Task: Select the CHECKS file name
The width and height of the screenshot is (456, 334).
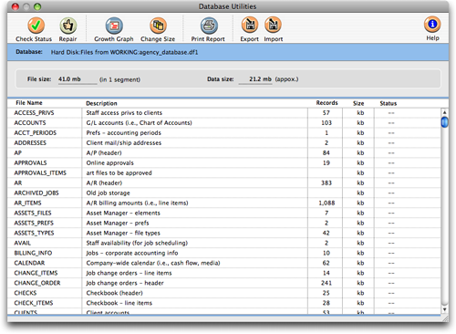Action: (26, 293)
